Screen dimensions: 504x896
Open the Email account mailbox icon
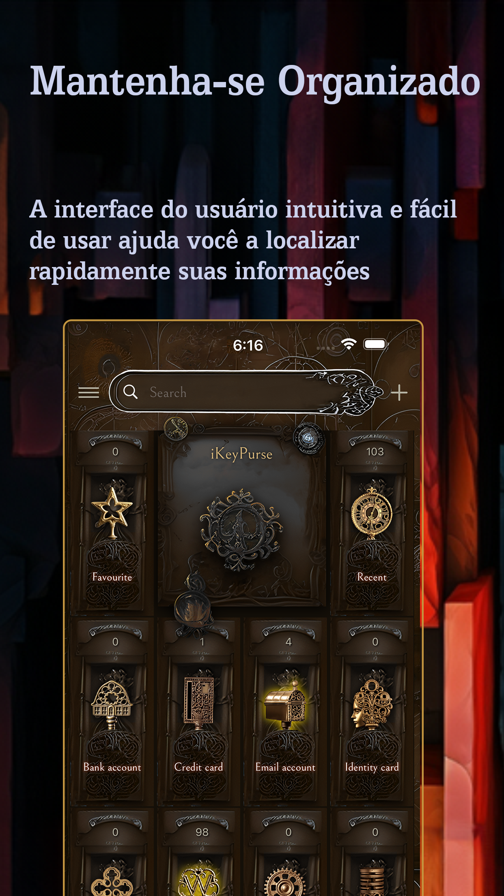285,703
